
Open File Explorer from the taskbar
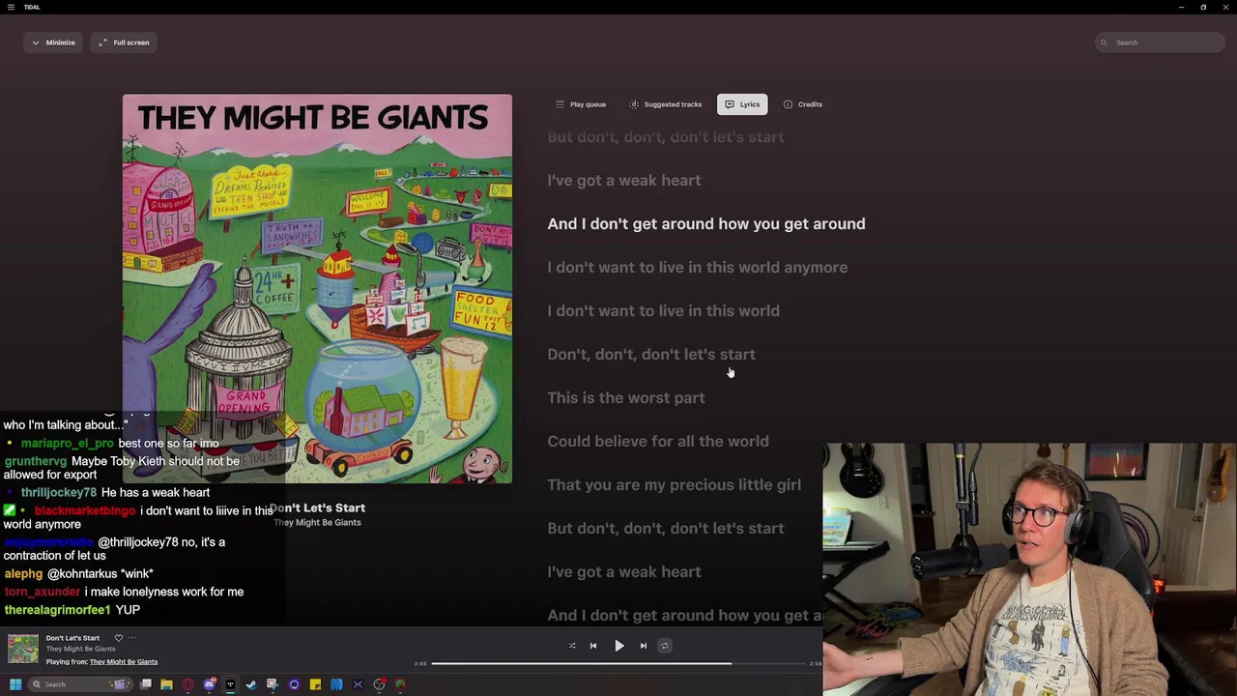166,684
